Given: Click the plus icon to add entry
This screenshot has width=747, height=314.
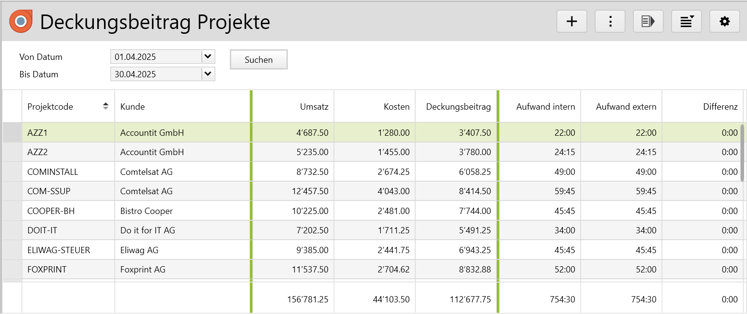Looking at the screenshot, I should tap(572, 21).
